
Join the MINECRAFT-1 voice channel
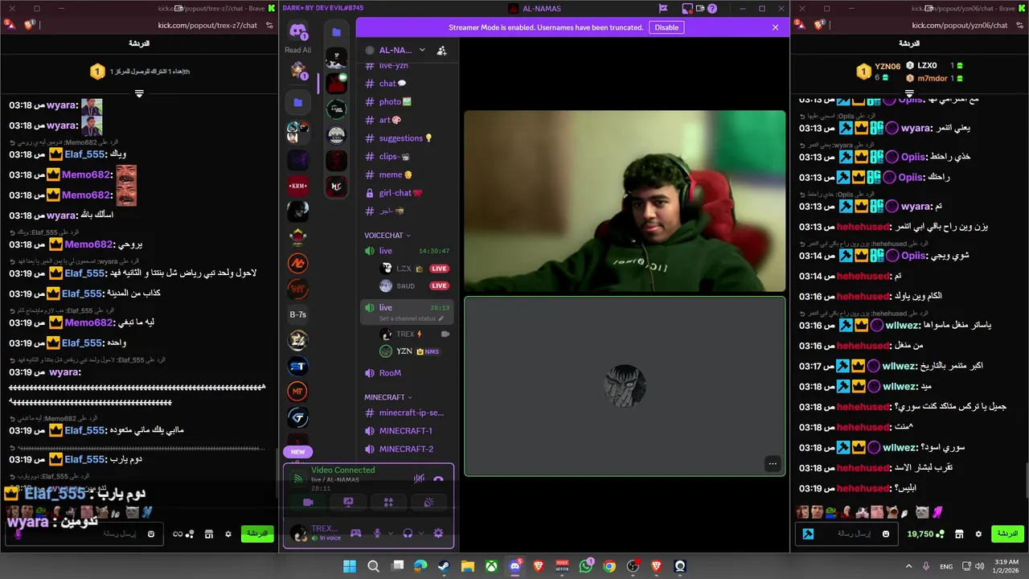[x=407, y=431]
